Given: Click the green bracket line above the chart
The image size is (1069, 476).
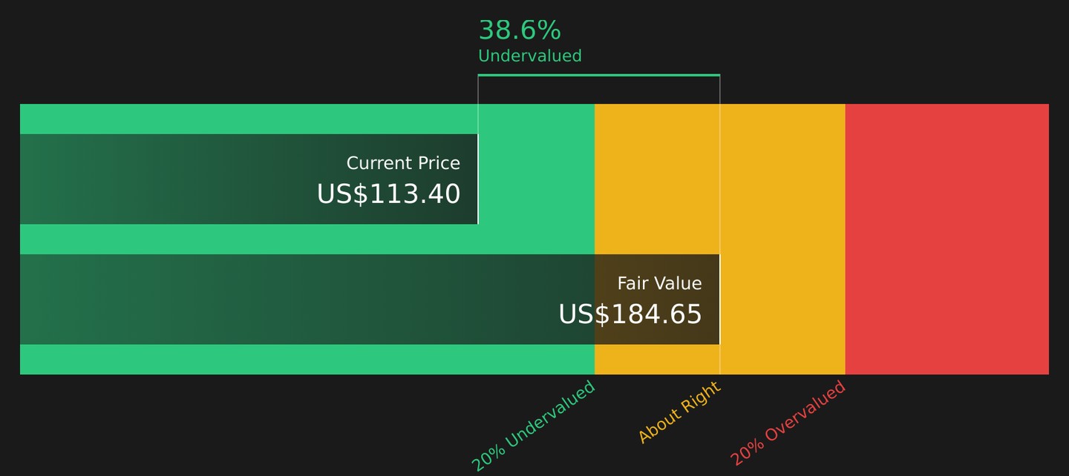Looking at the screenshot, I should [599, 75].
